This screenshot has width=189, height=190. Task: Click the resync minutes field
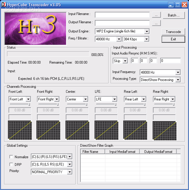[x=144, y=61]
